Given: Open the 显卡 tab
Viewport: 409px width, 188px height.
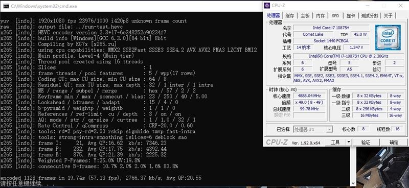Looking at the screenshot, I should [x=351, y=16].
